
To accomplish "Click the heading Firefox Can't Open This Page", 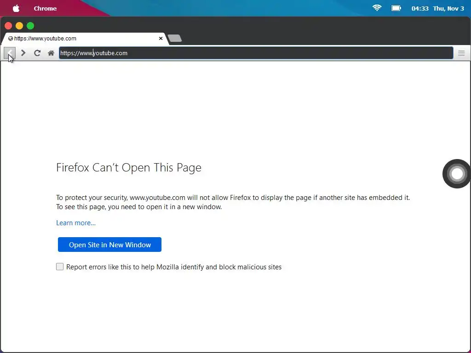I will click(129, 167).
